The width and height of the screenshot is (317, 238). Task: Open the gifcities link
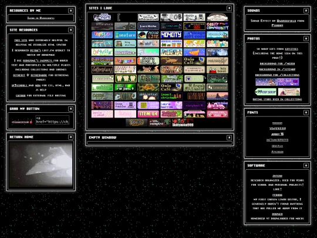291,49
